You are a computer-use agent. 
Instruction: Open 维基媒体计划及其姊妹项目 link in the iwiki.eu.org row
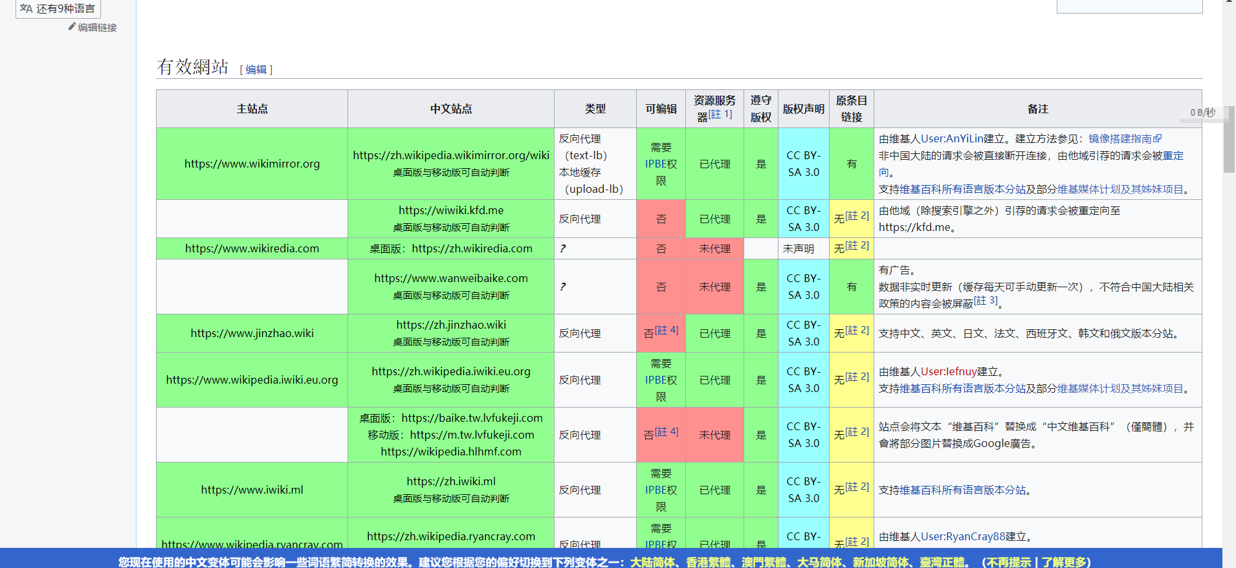point(1120,388)
